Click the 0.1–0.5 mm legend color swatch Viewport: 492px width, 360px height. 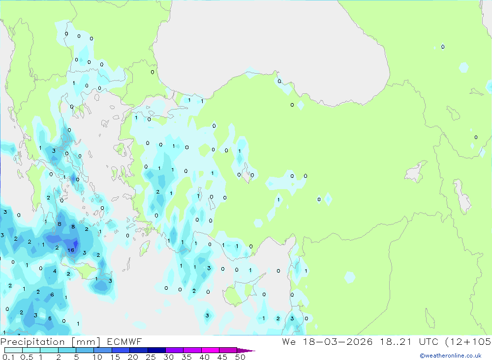coord(13,350)
